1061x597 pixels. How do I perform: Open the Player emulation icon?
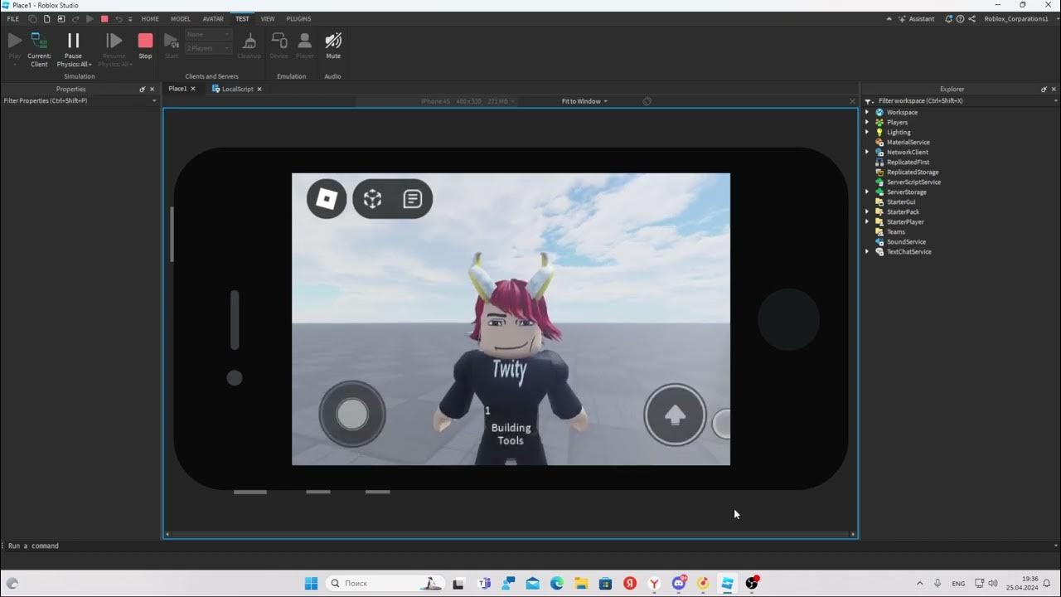click(305, 41)
